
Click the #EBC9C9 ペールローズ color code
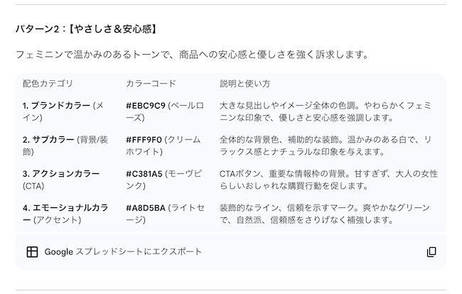click(x=165, y=111)
